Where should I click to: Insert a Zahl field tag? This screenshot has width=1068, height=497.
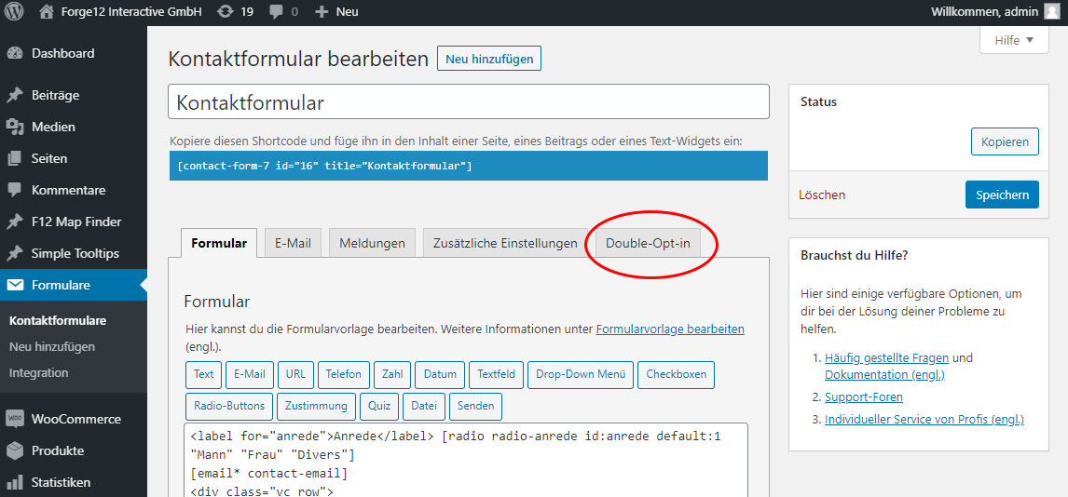pos(392,375)
